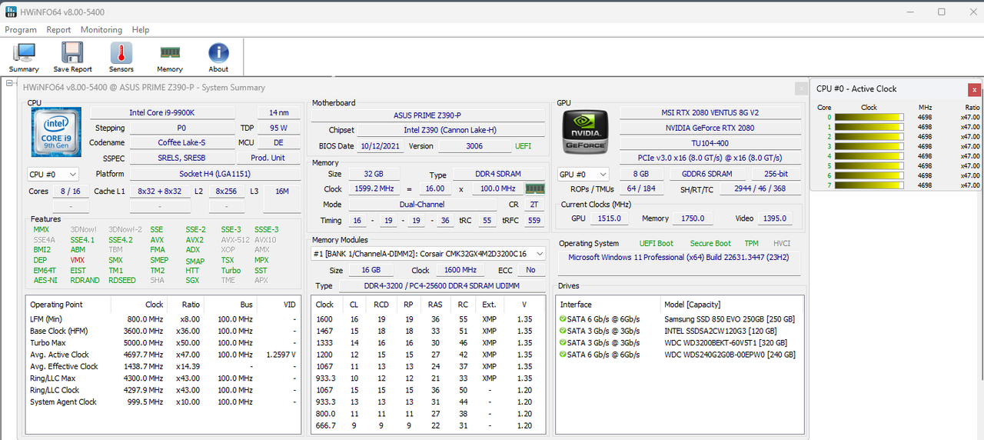
Task: Click the NVIDIA GeForce logo
Action: (x=584, y=131)
